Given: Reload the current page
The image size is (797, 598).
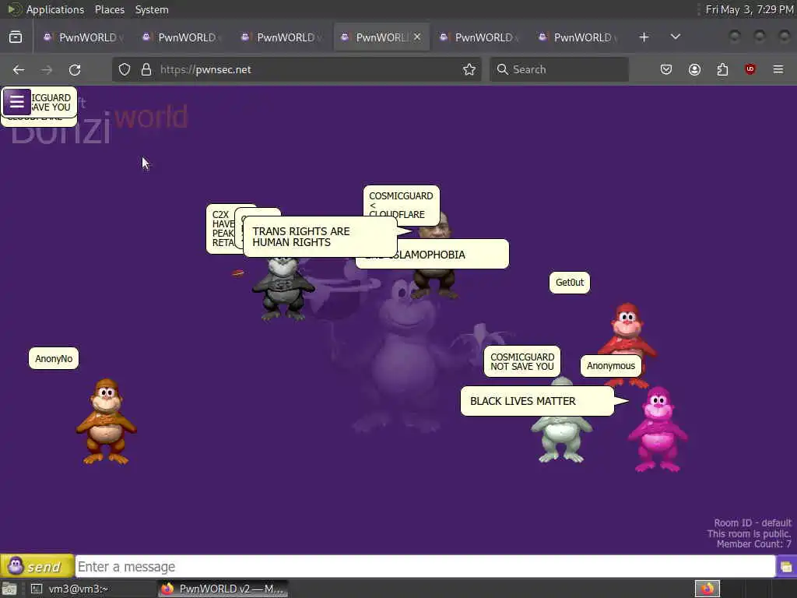Looking at the screenshot, I should tap(75, 69).
